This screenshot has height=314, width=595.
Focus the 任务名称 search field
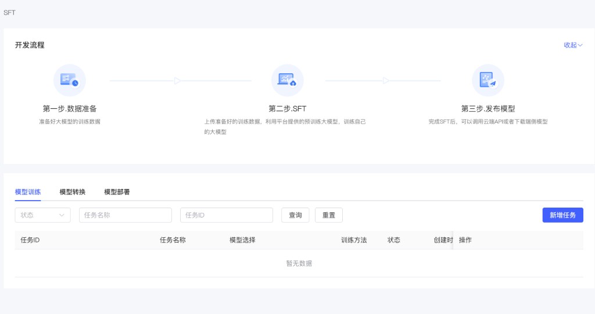(126, 215)
